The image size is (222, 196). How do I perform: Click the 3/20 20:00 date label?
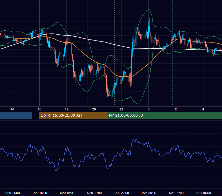94,193
